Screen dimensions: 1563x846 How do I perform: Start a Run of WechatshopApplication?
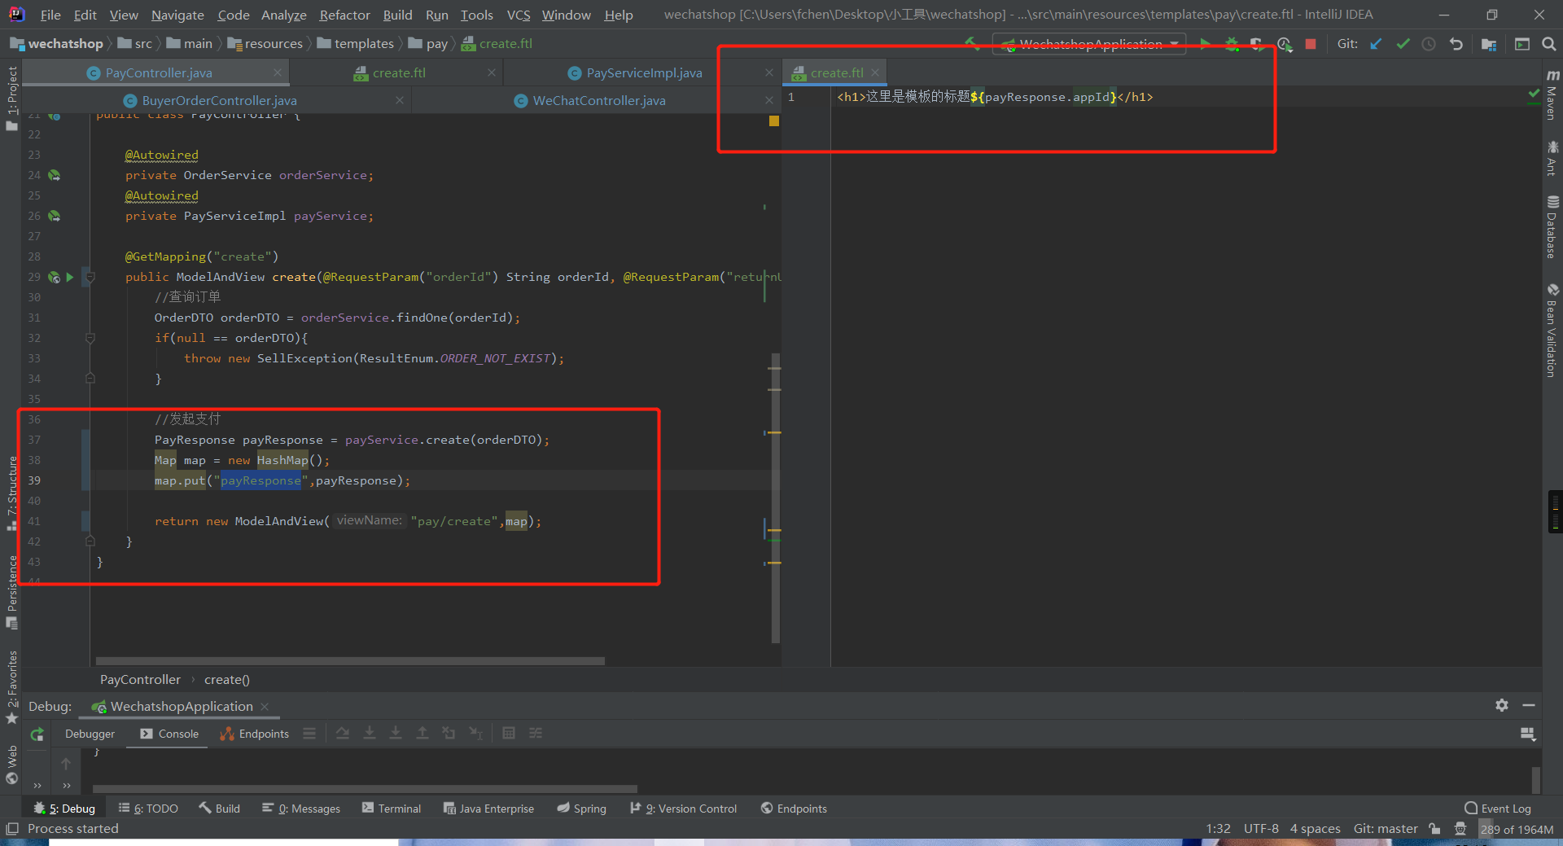(x=1205, y=44)
